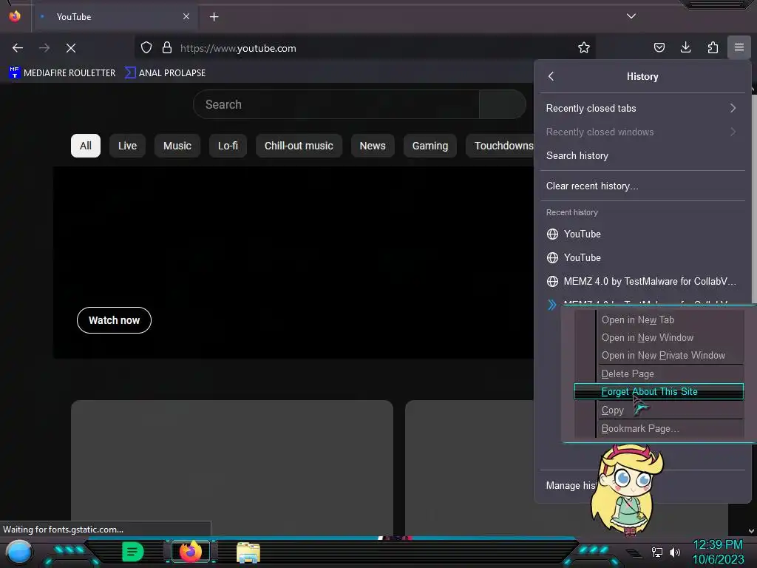
Task: Open Firefox View icon in tab bar
Action: tap(15, 16)
